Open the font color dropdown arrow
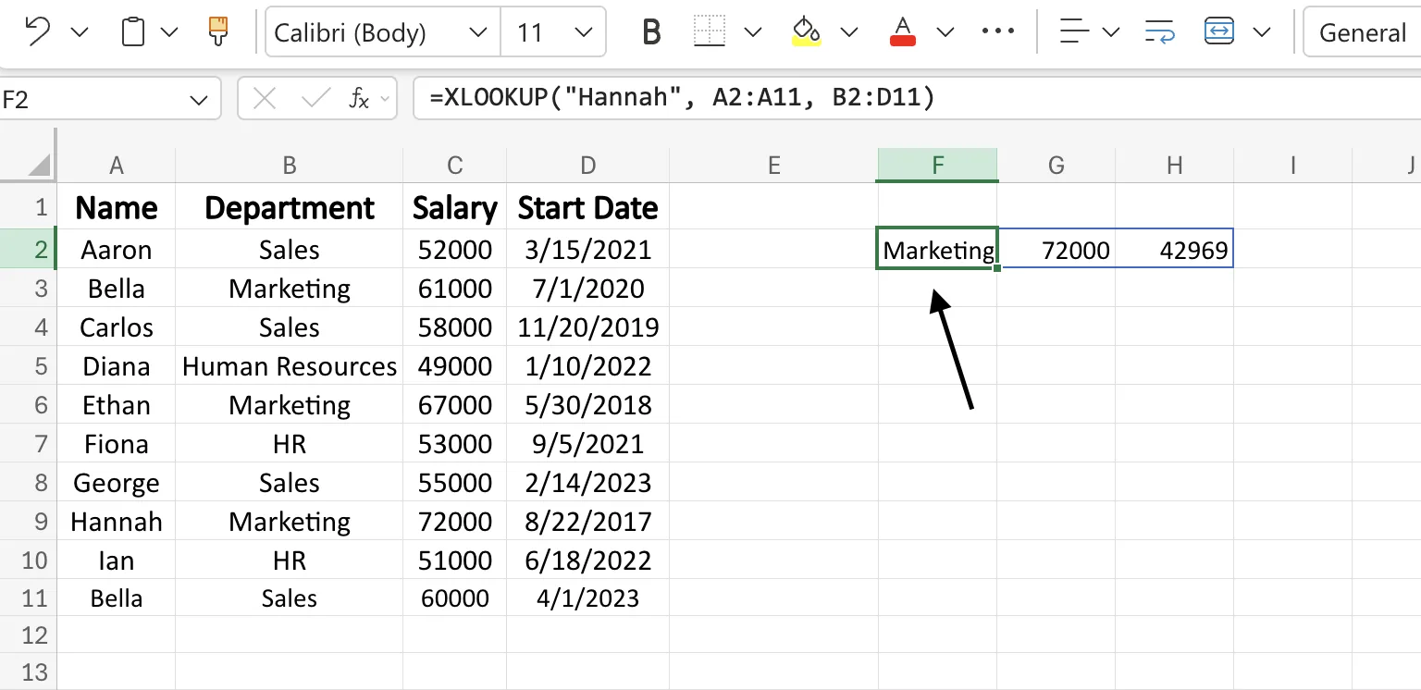This screenshot has height=690, width=1421. point(945,33)
